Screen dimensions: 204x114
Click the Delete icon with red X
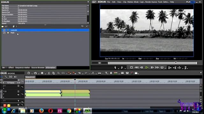69,73
